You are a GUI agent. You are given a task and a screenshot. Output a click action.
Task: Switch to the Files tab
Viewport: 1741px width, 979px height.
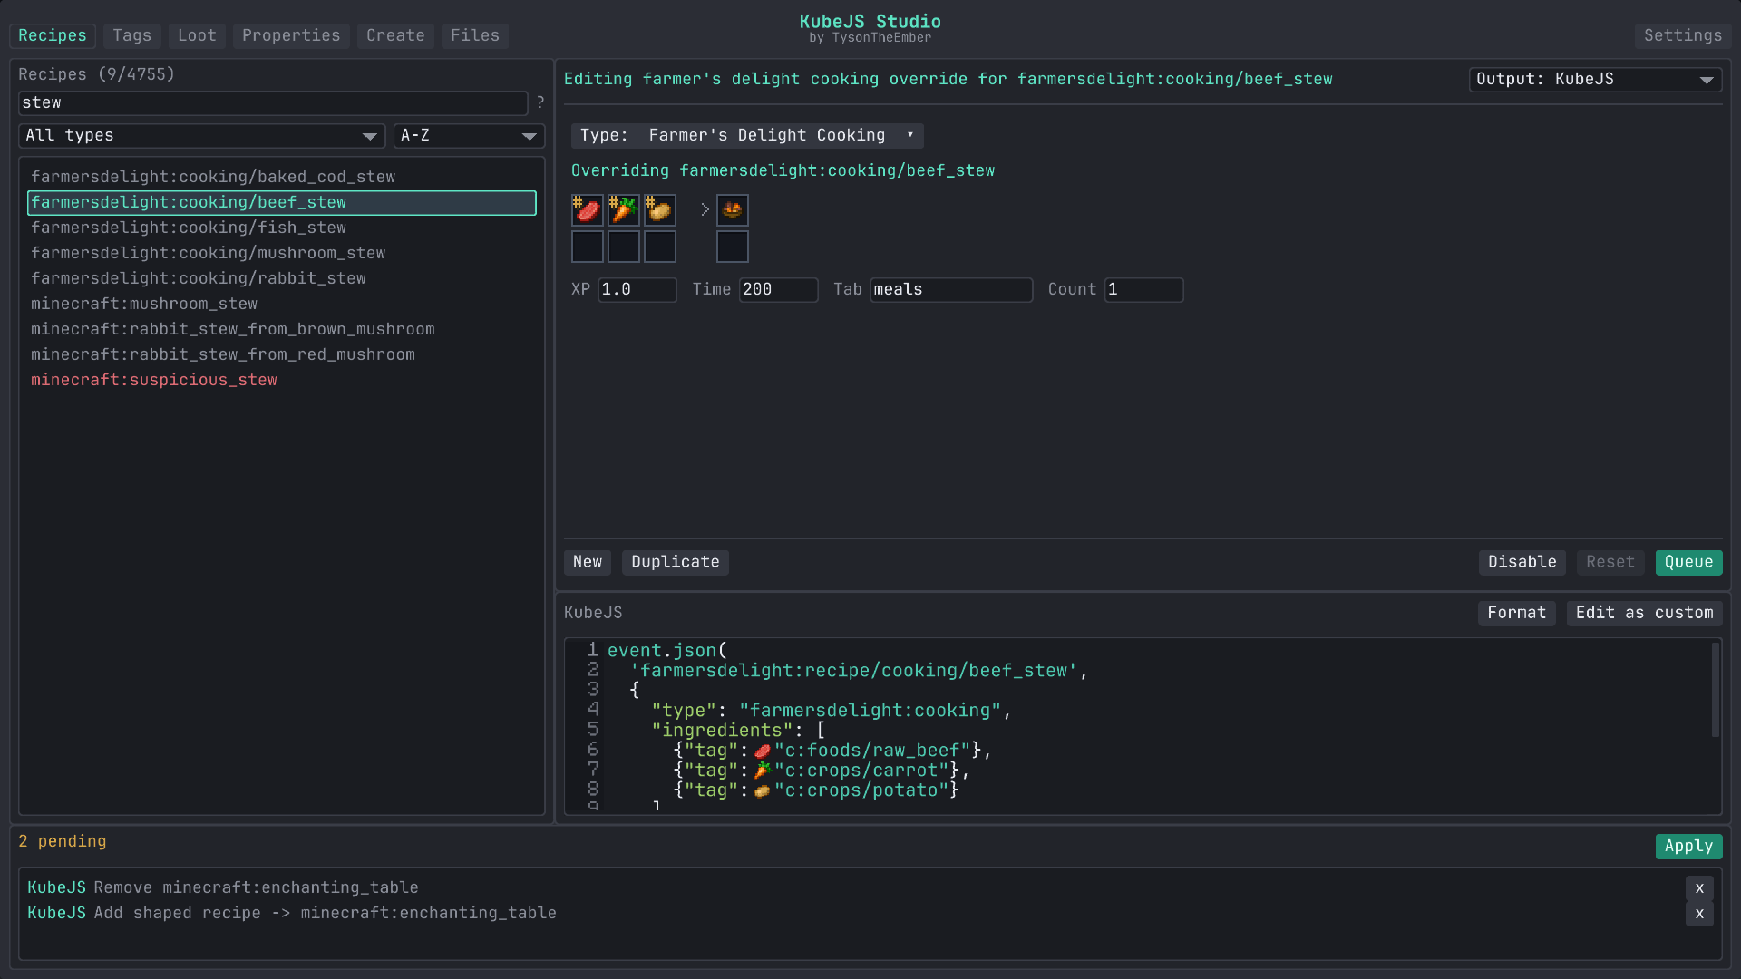click(475, 35)
